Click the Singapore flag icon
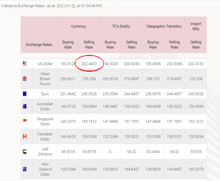 tap(25, 121)
